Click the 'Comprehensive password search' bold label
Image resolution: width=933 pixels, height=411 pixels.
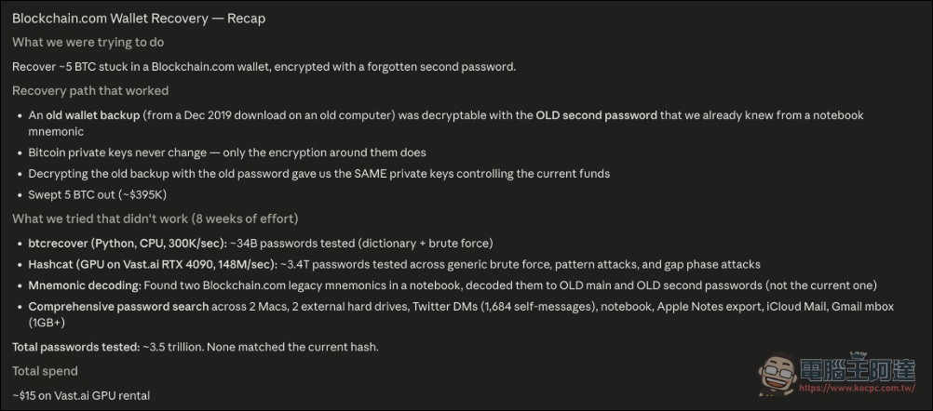(x=118, y=307)
